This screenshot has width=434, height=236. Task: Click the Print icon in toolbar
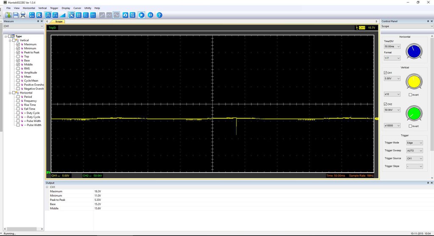pos(23,15)
